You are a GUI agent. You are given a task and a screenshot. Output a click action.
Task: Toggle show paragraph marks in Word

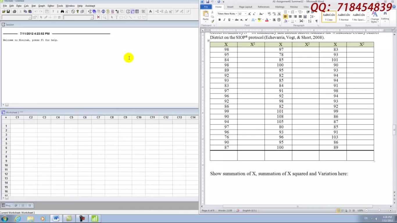[316, 21]
